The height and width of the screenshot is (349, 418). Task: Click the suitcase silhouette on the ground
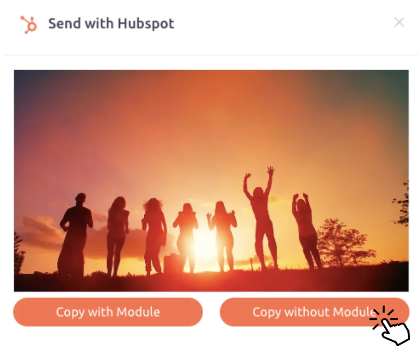tap(173, 263)
